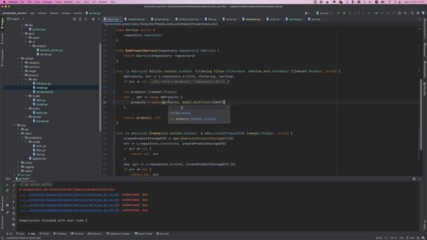The height and width of the screenshot is (240, 427).
Task: Switch to the postgresql.go editor tab
Action: 161,19
